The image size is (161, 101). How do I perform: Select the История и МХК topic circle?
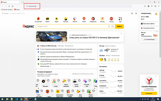pyautogui.click(x=73, y=91)
